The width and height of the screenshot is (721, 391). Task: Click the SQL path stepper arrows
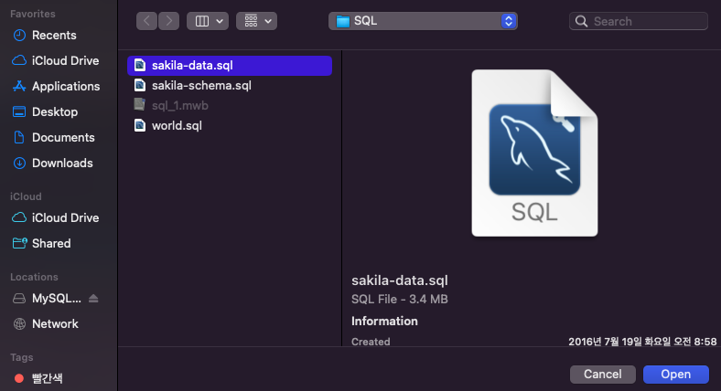509,21
